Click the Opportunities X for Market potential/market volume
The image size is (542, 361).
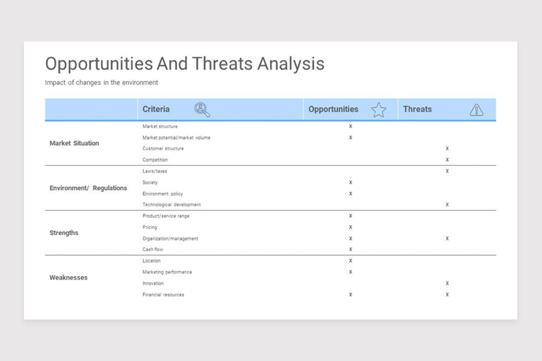[350, 138]
